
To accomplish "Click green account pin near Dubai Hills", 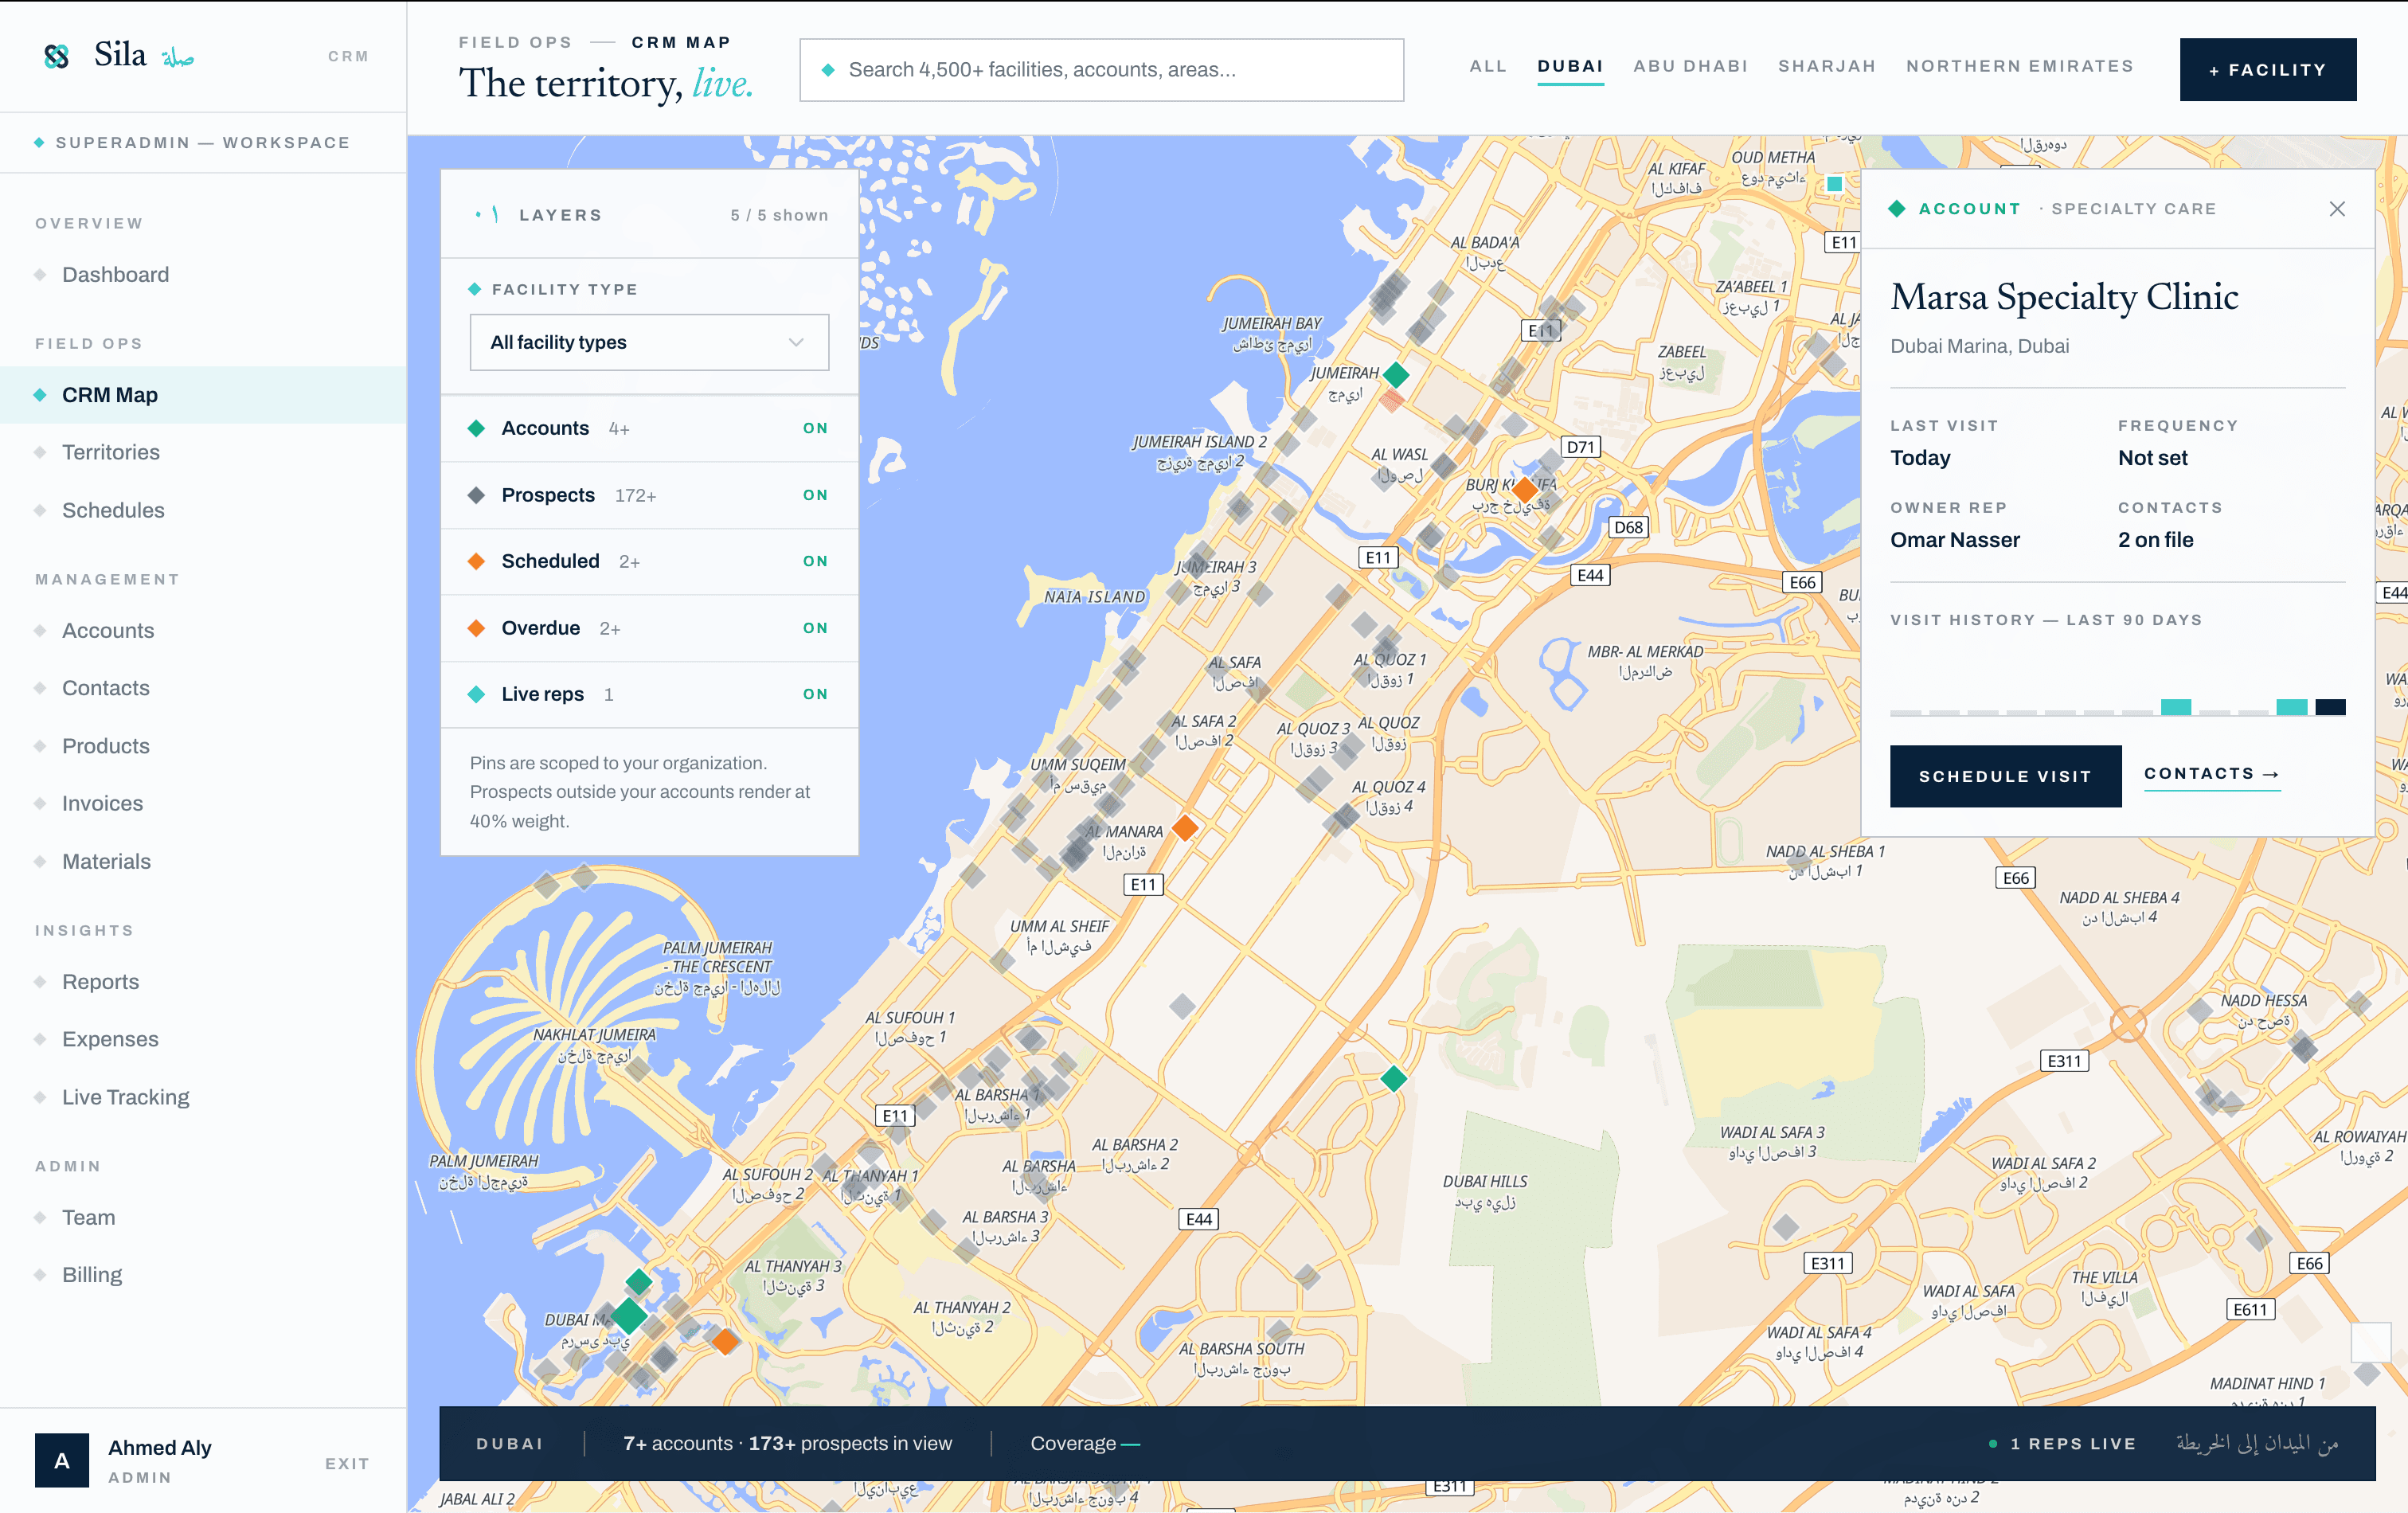I will pyautogui.click(x=1394, y=1078).
